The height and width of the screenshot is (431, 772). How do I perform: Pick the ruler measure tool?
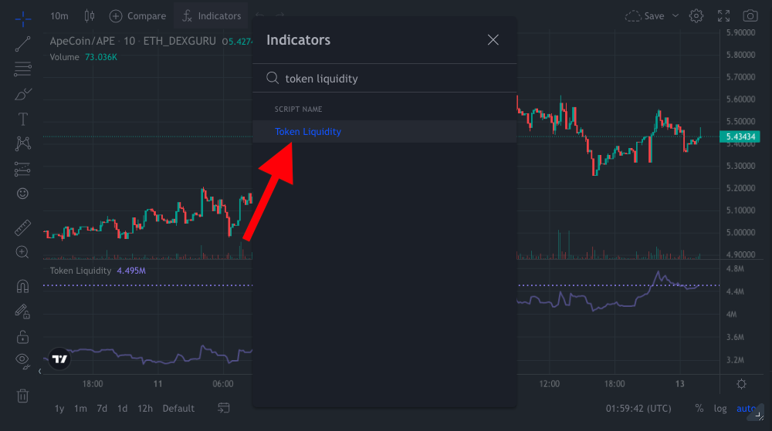23,227
